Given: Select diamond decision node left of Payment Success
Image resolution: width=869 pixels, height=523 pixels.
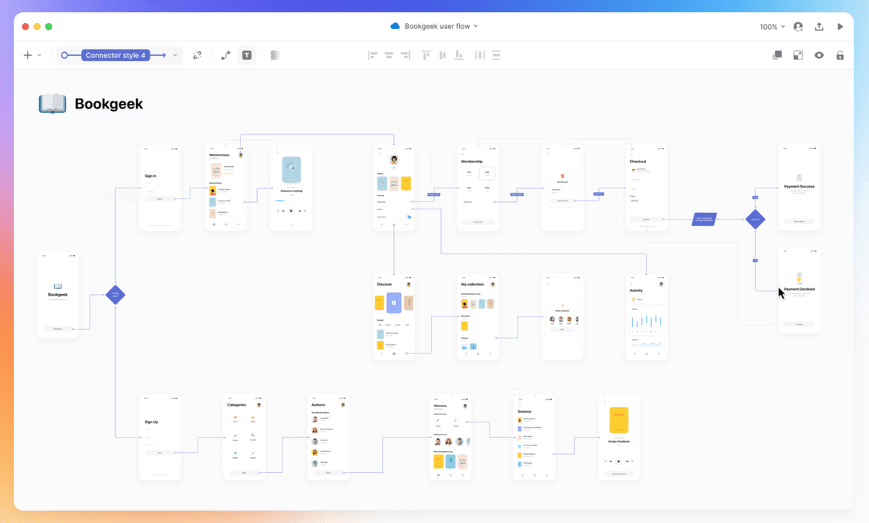Looking at the screenshot, I should tap(755, 219).
